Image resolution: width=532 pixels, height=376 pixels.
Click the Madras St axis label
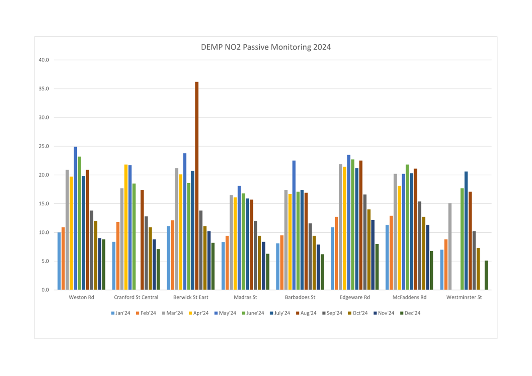[x=245, y=297]
